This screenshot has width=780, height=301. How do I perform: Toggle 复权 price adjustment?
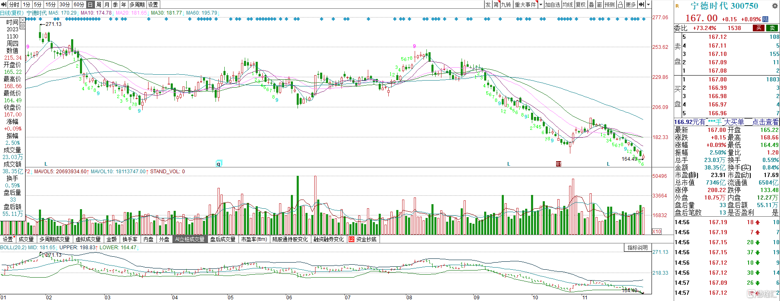click(x=580, y=5)
